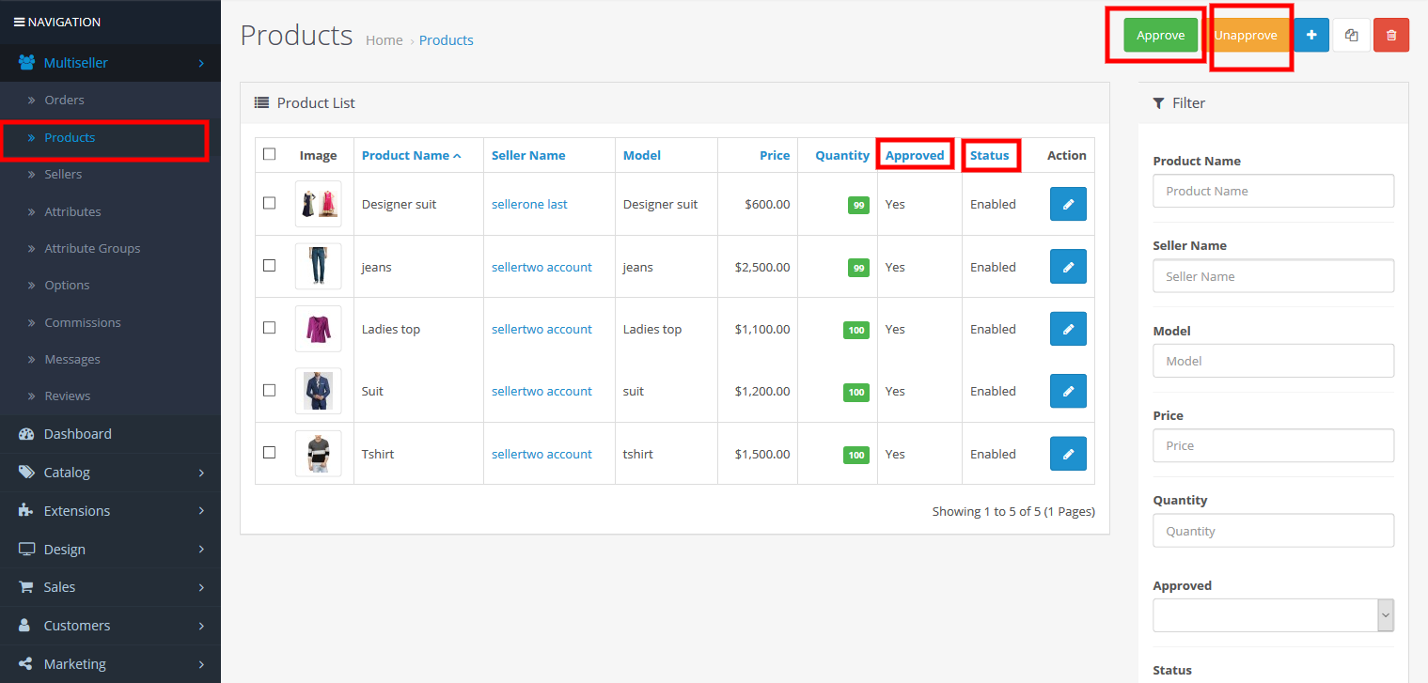Open the Approved filter dropdown
The width and height of the screenshot is (1428, 683).
click(x=1273, y=615)
